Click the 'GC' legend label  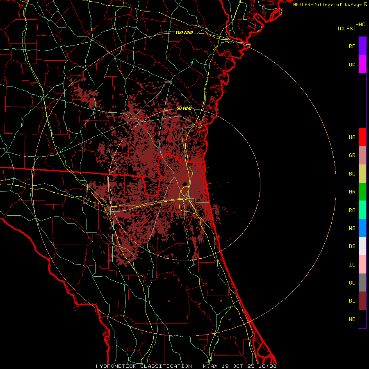tap(352, 283)
